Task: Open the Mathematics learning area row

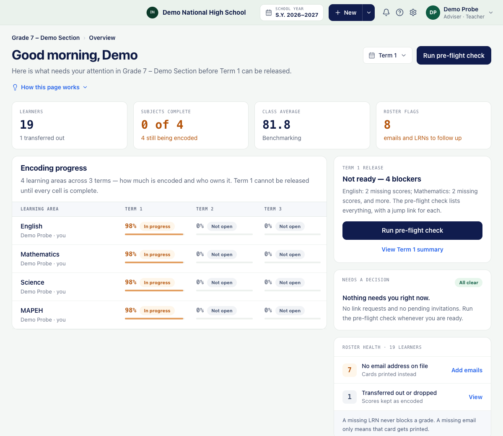Action: coord(169,259)
